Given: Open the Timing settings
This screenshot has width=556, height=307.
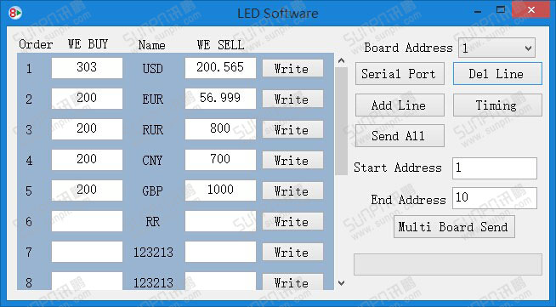Looking at the screenshot, I should coord(497,105).
